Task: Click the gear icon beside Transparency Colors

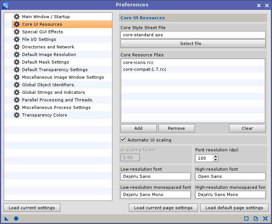Action: tap(17, 115)
